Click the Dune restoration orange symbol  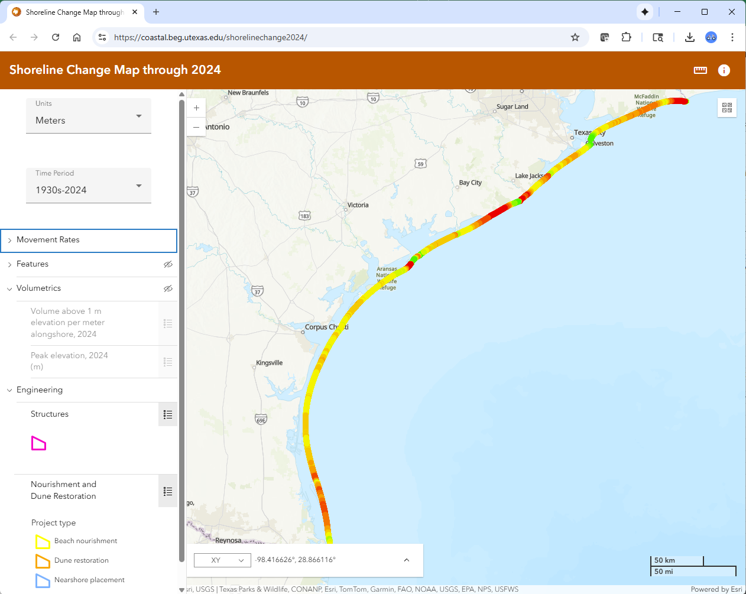click(x=41, y=560)
